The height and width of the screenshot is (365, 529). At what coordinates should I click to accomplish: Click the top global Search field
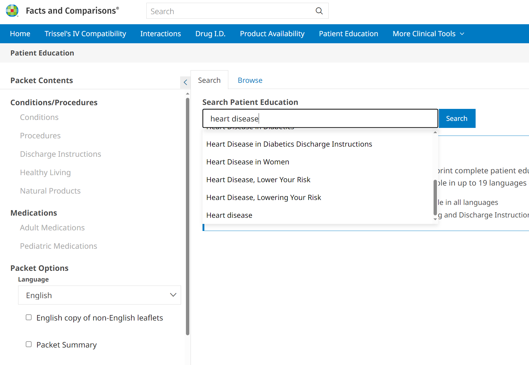point(232,11)
